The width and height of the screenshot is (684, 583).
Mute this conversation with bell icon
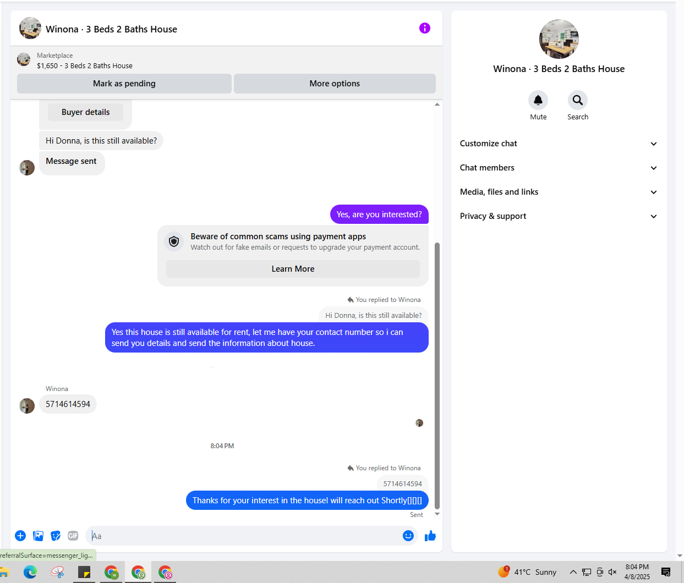tap(538, 100)
